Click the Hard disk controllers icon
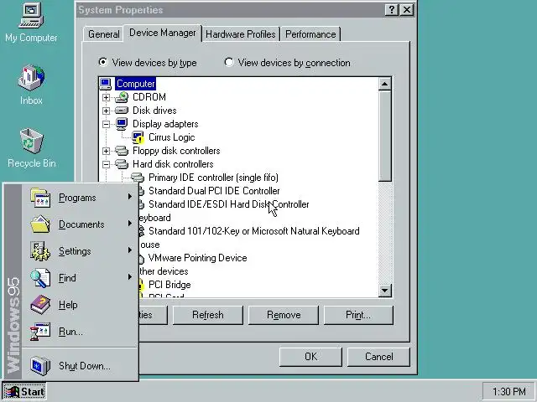This screenshot has width=537, height=402. (122, 164)
